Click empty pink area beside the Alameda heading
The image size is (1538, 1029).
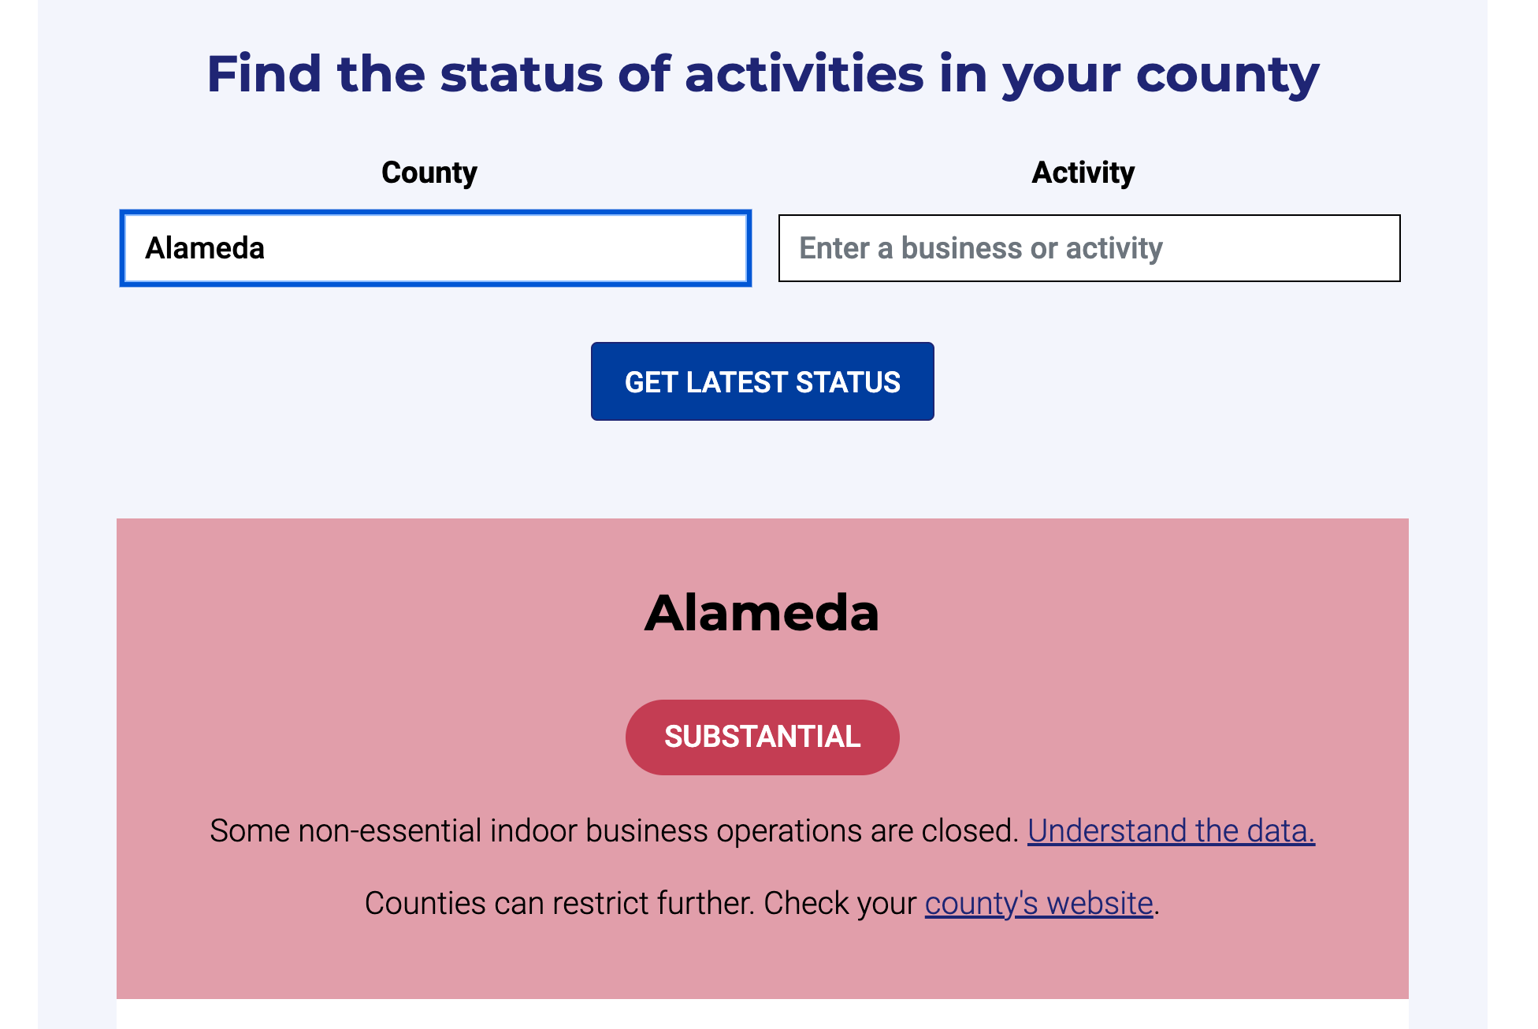355,613
